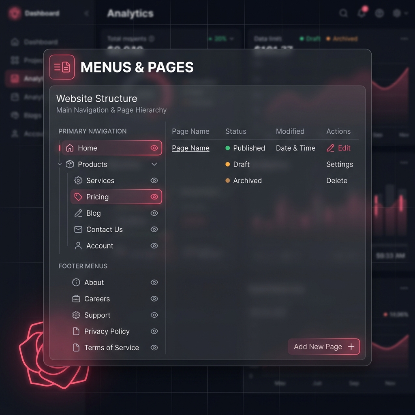Viewport: 415px width, 415px height.
Task: Click the Products box icon
Action: pyautogui.click(x=70, y=164)
